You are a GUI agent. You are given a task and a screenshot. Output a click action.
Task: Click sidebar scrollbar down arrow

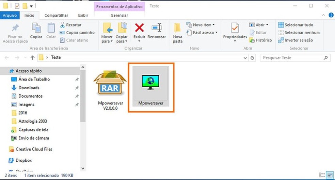coord(83,168)
